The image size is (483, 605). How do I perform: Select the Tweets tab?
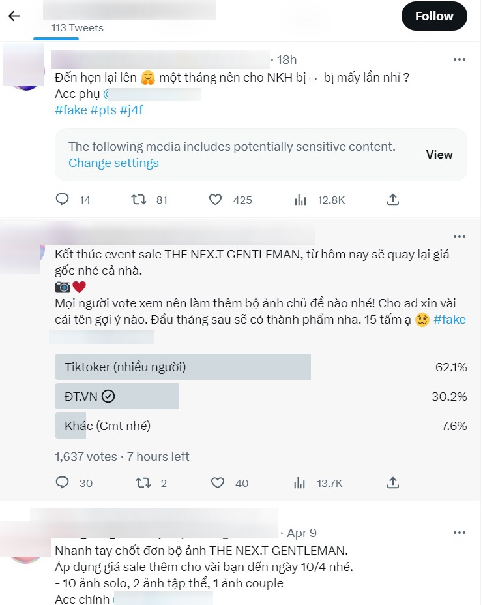click(x=81, y=28)
